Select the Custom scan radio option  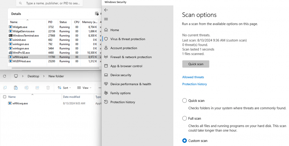185,141
